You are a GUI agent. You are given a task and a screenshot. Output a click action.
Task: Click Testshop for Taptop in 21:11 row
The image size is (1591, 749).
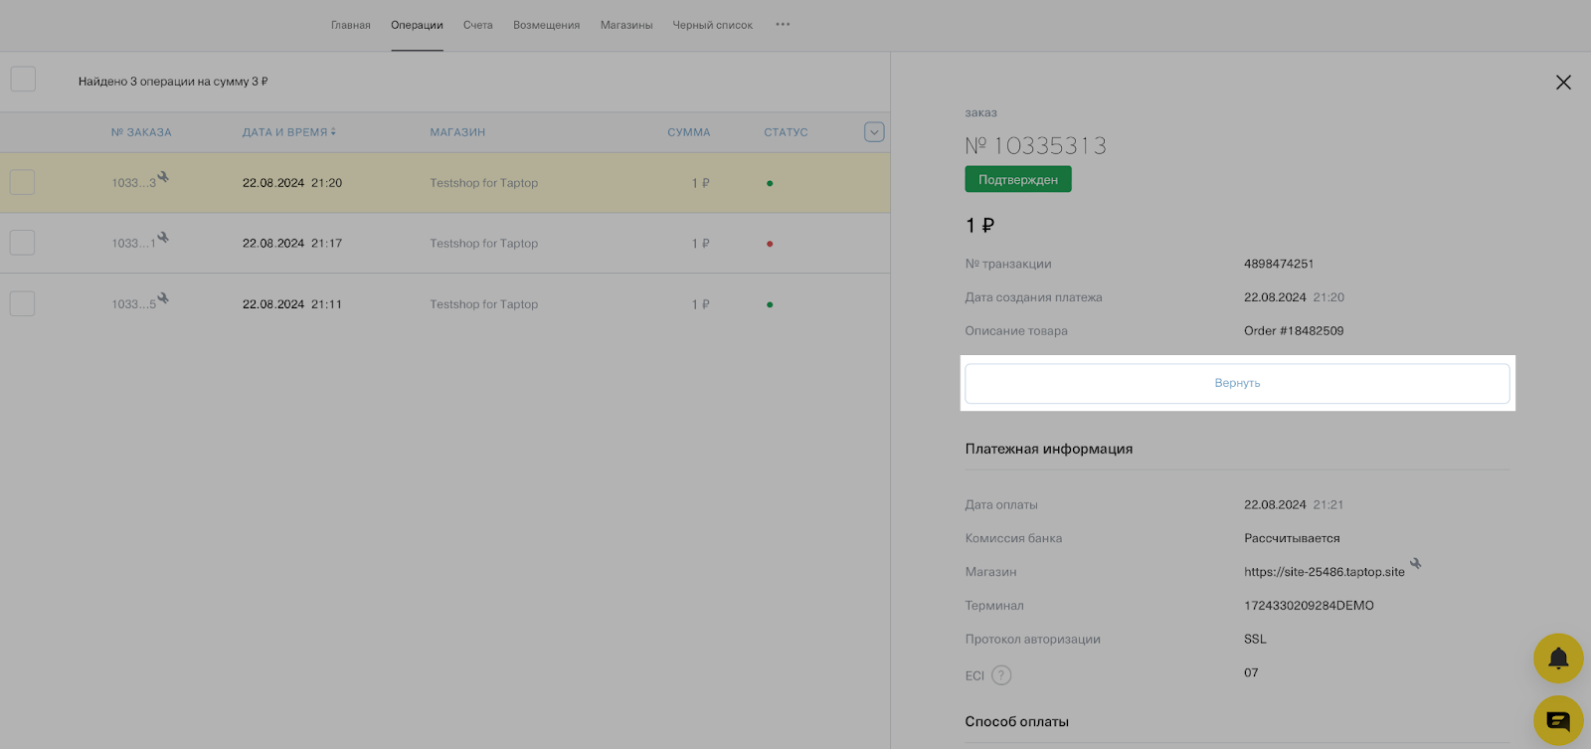pos(484,304)
